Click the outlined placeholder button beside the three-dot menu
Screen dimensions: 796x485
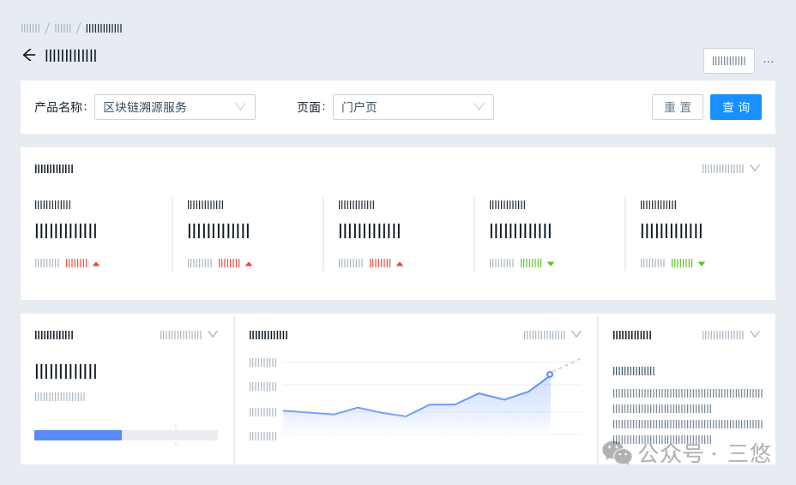(728, 61)
